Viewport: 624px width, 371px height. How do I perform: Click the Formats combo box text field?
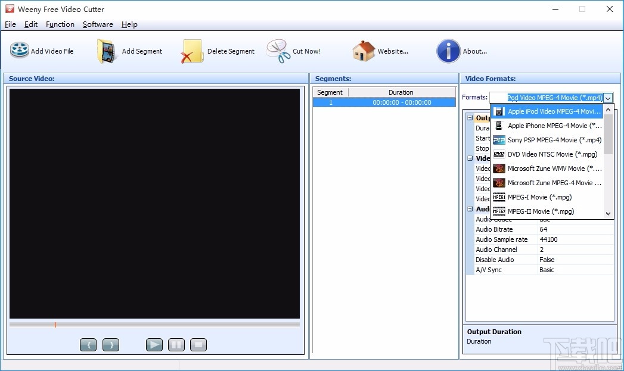coord(547,98)
